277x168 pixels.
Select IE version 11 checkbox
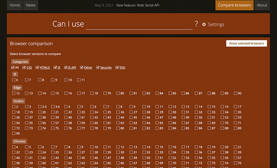pyautogui.click(x=79, y=80)
